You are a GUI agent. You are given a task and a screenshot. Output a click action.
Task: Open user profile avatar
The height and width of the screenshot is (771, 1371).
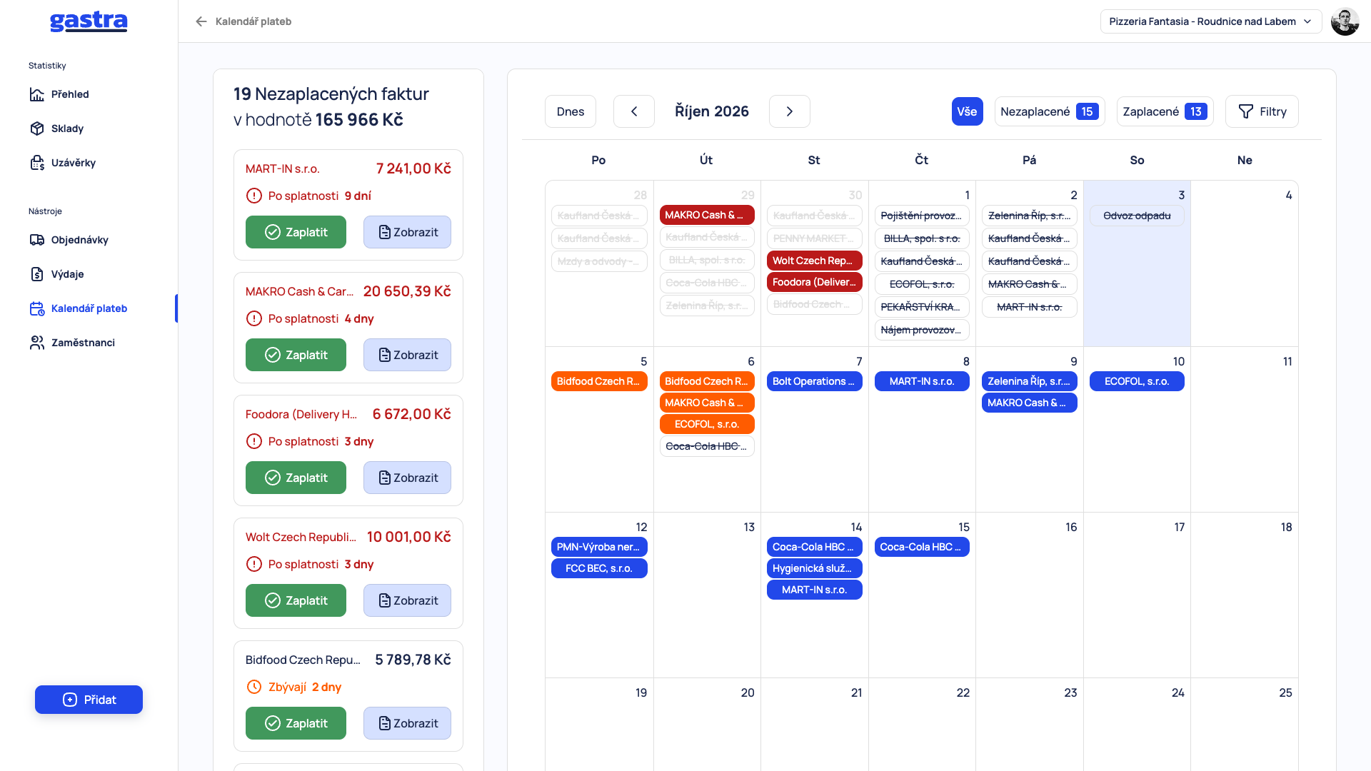point(1345,21)
